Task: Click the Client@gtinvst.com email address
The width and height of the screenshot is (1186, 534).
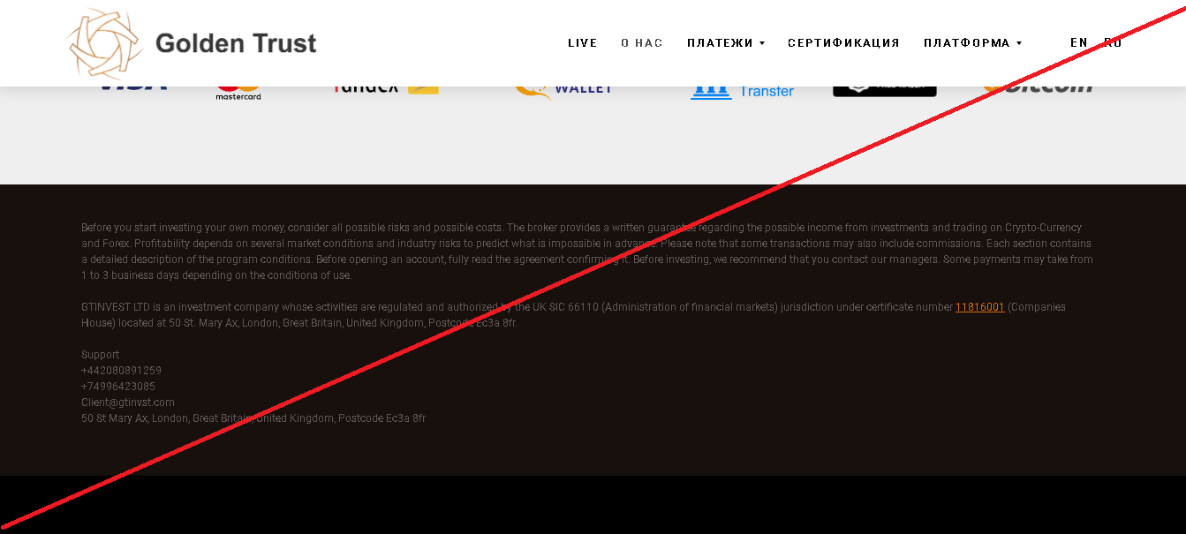Action: click(128, 402)
